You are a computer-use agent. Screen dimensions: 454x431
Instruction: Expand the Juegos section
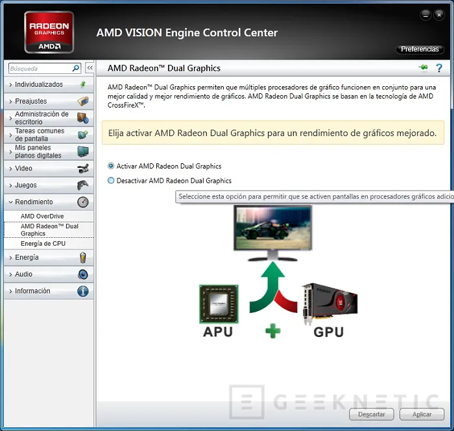(x=49, y=185)
